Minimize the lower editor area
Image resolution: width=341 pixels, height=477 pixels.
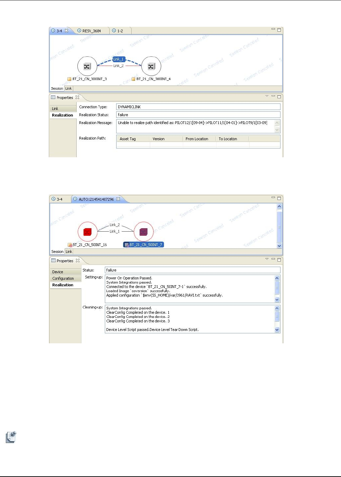coord(273,198)
